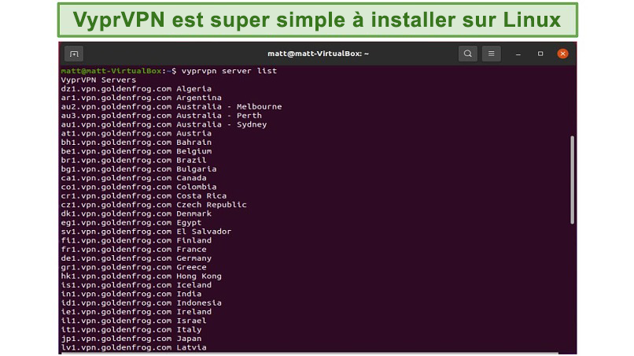
Task: Select the Latvia server row
Action: tap(134, 347)
